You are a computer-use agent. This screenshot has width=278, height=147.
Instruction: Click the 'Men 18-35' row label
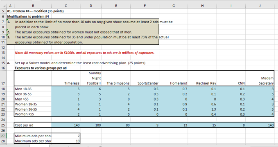(x=33, y=89)
